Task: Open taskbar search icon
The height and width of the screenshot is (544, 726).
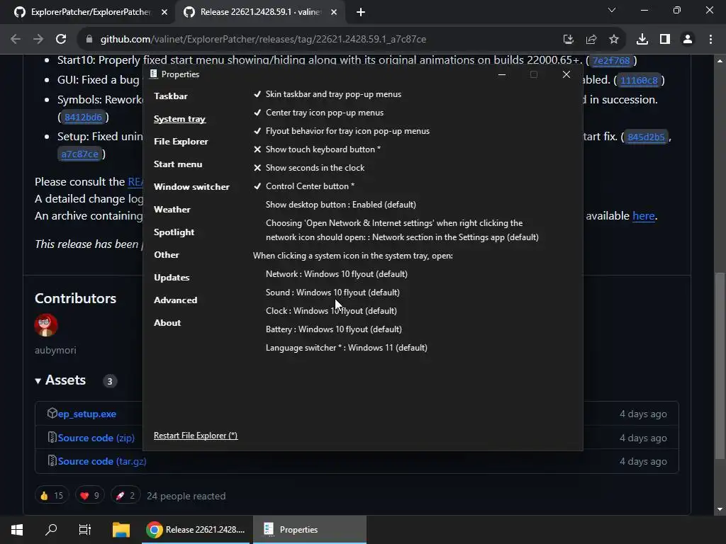Action: (51, 530)
